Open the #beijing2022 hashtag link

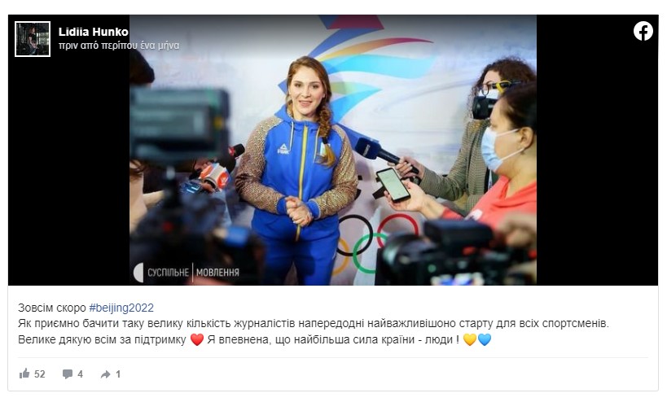(x=121, y=308)
